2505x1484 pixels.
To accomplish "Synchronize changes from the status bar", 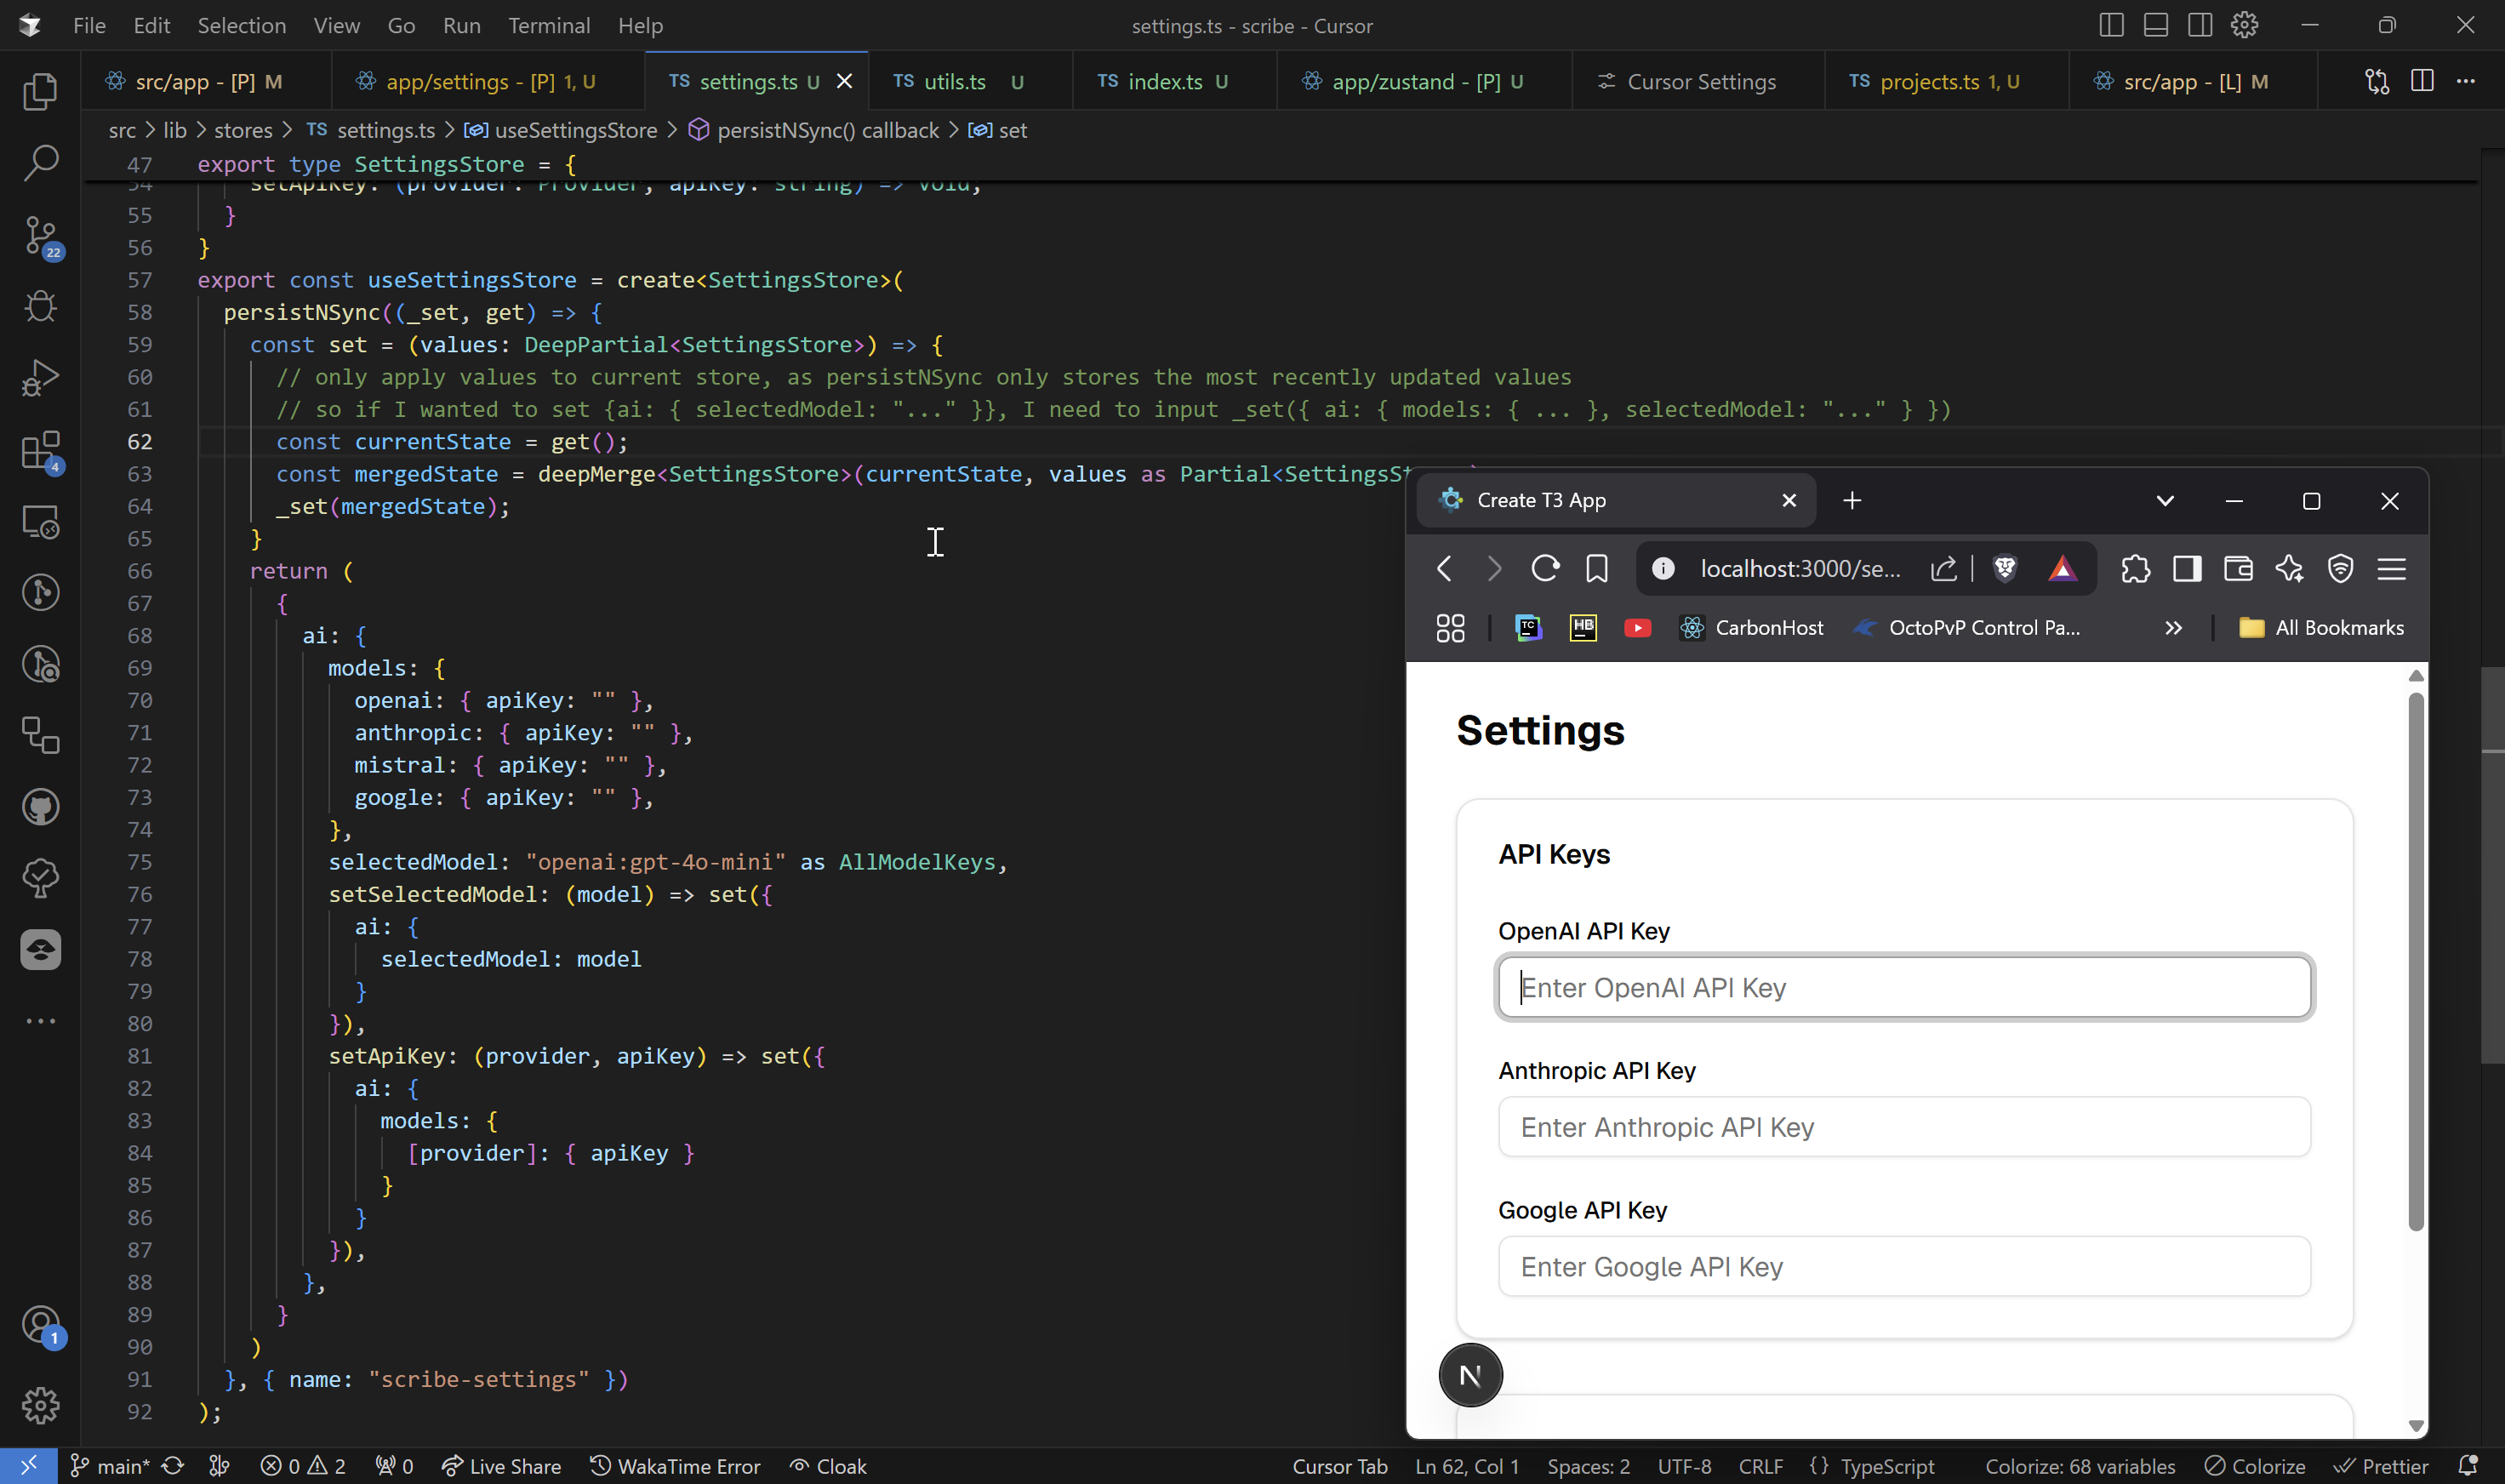I will [173, 1466].
